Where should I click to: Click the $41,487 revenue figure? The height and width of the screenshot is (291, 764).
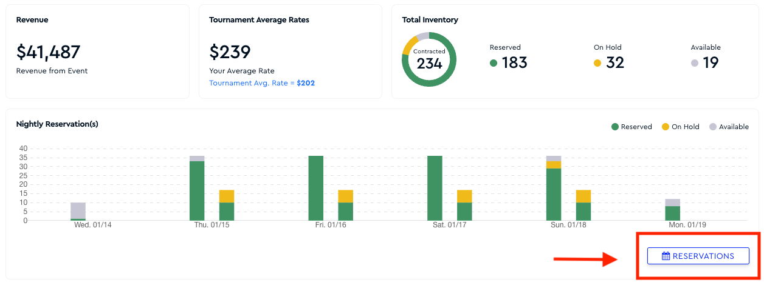tap(48, 52)
